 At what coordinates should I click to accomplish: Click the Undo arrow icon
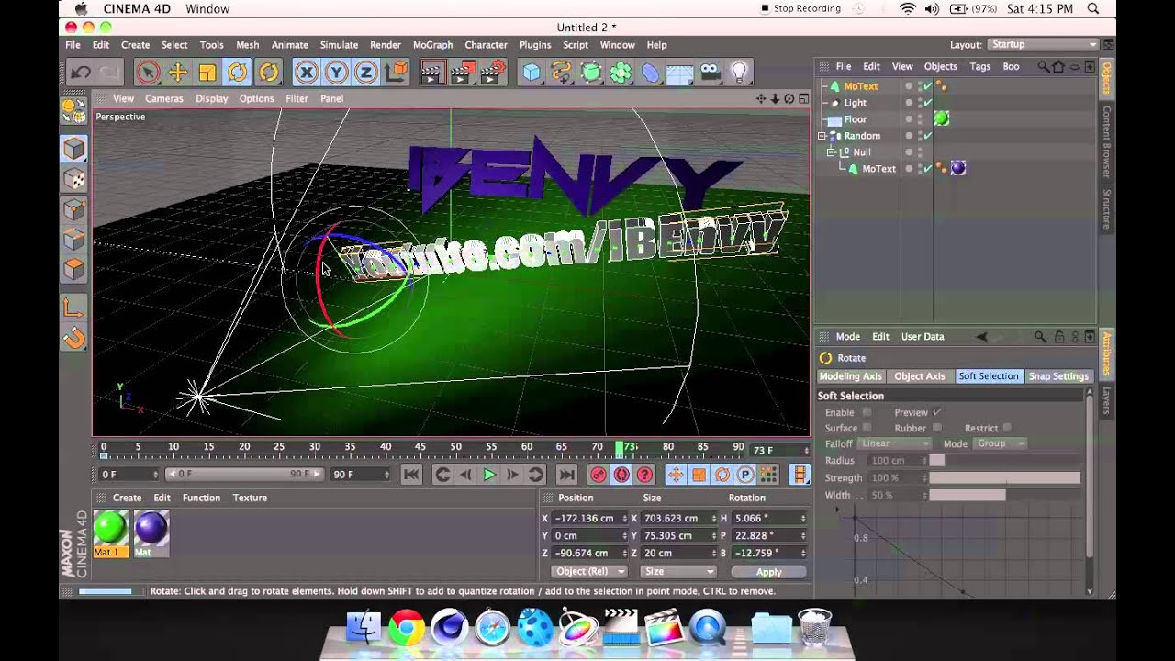click(80, 73)
